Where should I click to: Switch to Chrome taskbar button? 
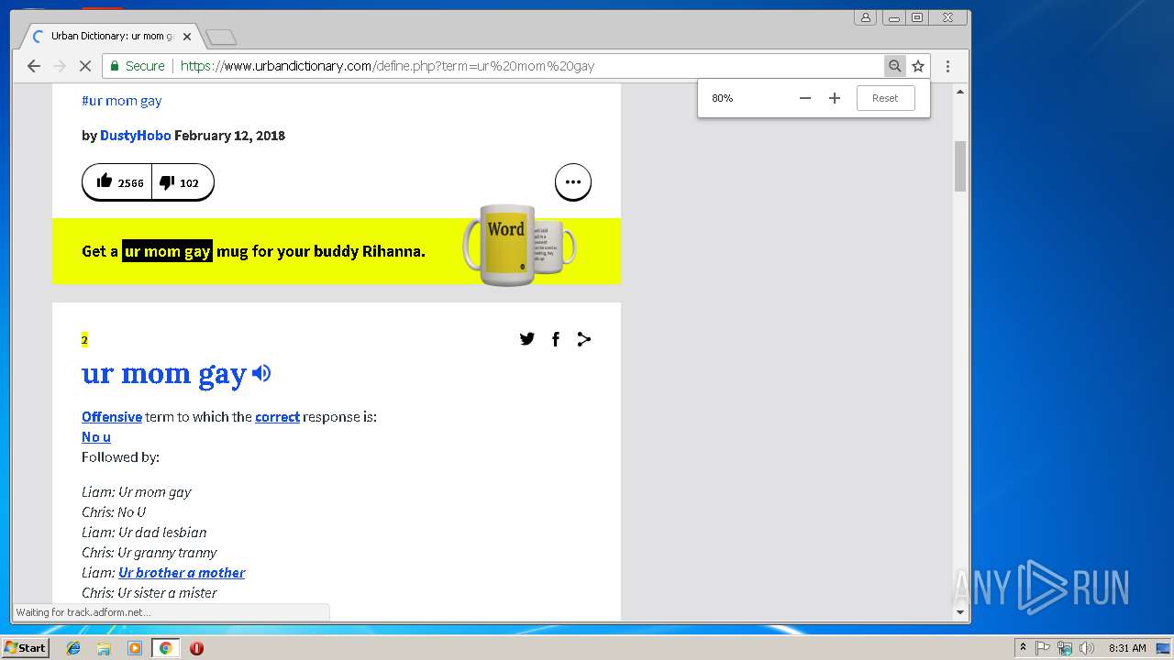click(165, 648)
